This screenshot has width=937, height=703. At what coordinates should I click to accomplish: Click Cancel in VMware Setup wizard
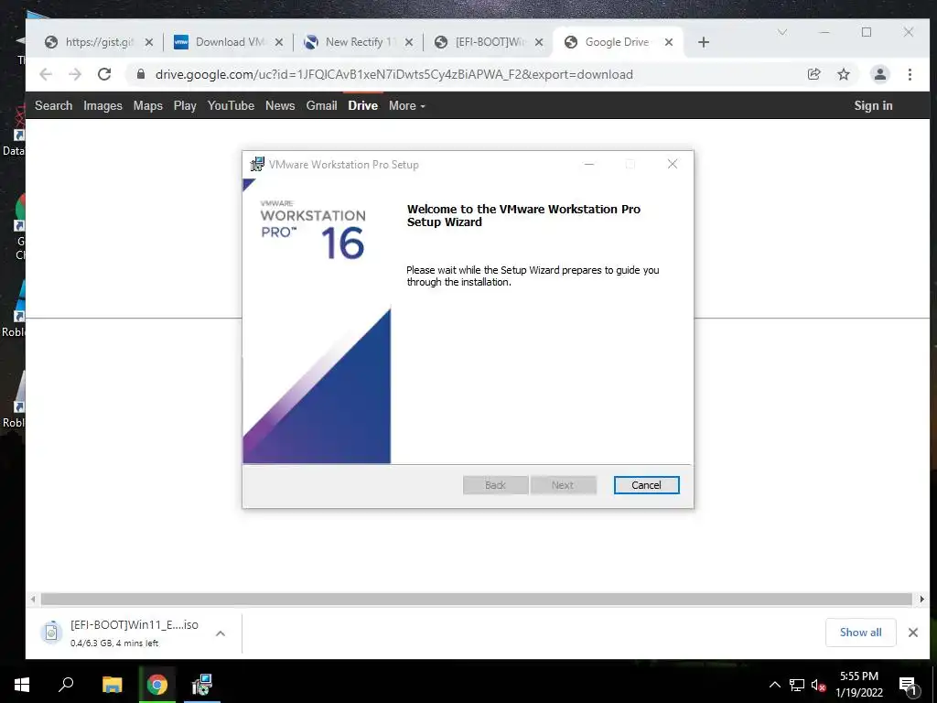tap(646, 485)
